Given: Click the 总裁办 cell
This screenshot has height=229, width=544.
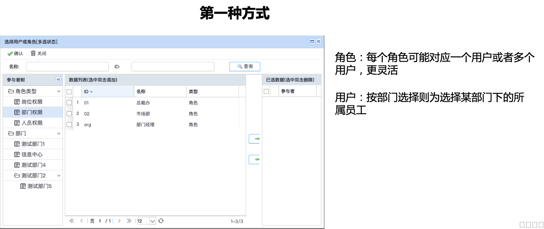Looking at the screenshot, I should [143, 103].
